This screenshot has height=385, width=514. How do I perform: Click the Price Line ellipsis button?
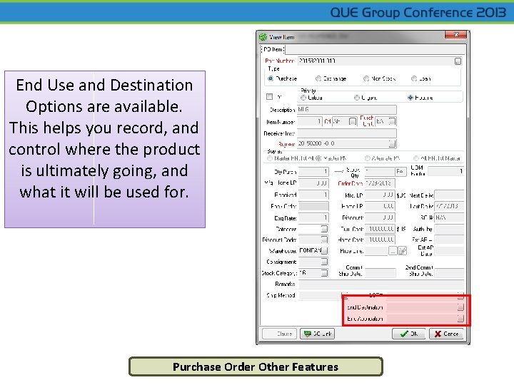pyautogui.click(x=393, y=251)
